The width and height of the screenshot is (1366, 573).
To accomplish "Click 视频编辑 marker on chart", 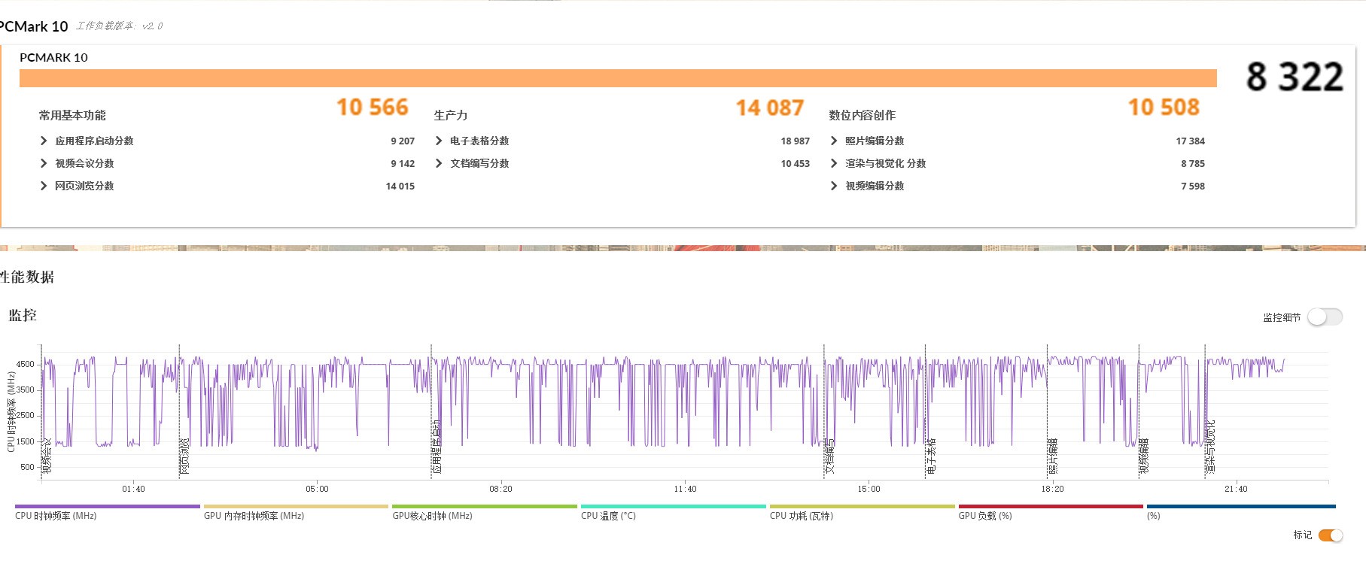I will coord(1145,456).
